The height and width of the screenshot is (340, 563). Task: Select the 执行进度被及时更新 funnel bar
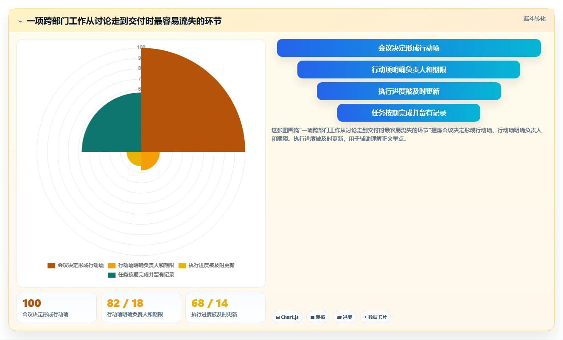coord(409,91)
